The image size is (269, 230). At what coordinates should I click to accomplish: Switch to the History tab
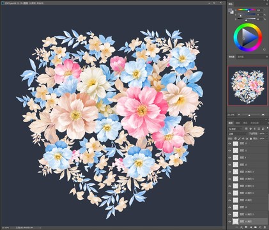(254, 123)
